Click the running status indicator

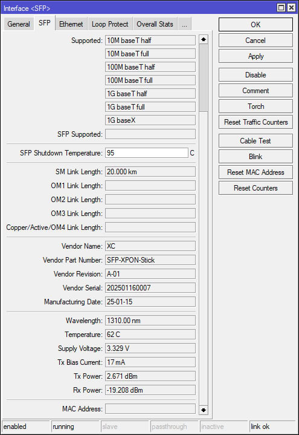click(x=75, y=427)
